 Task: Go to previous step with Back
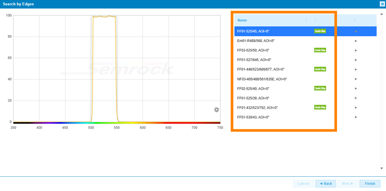coord(325,184)
